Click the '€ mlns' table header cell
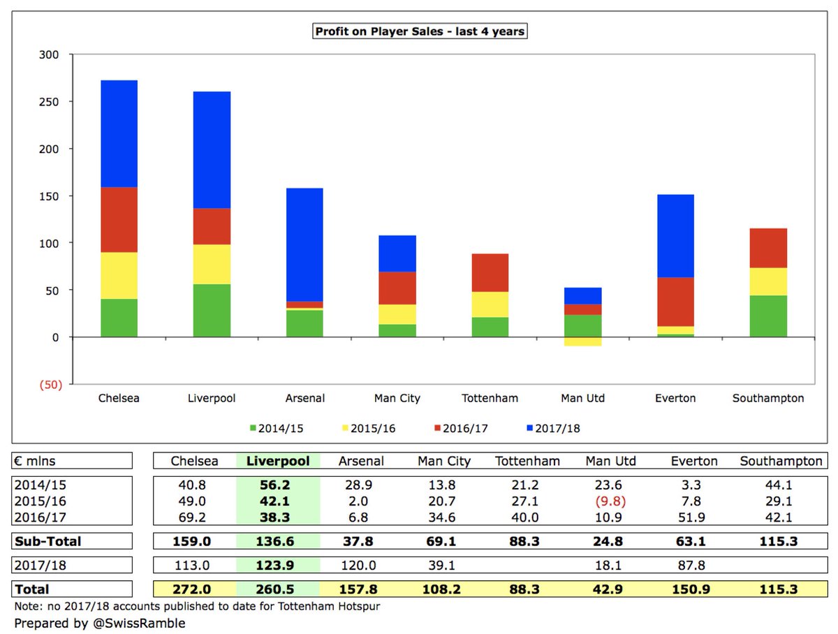The height and width of the screenshot is (634, 838). coord(71,461)
